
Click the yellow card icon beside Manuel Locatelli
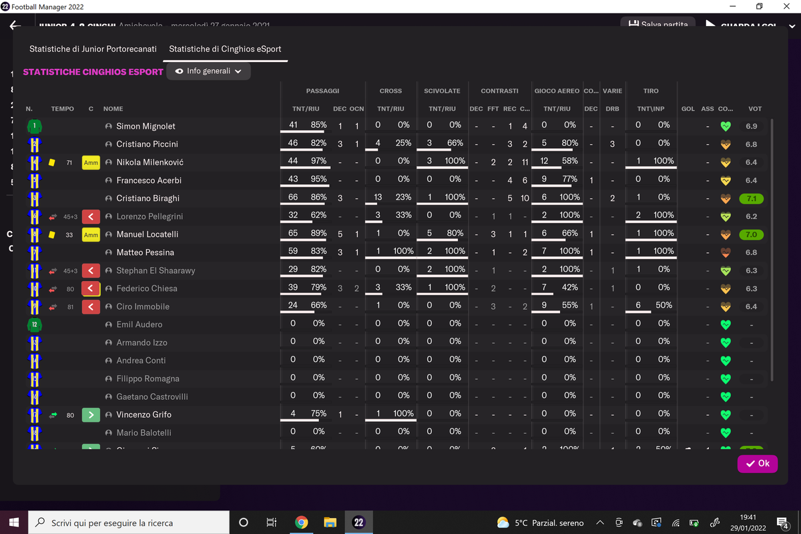(x=52, y=234)
